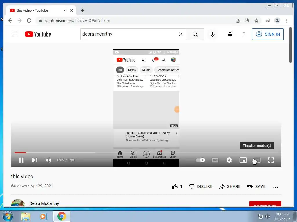Pause the video with the pause button
The width and height of the screenshot is (297, 222).
click(x=21, y=160)
